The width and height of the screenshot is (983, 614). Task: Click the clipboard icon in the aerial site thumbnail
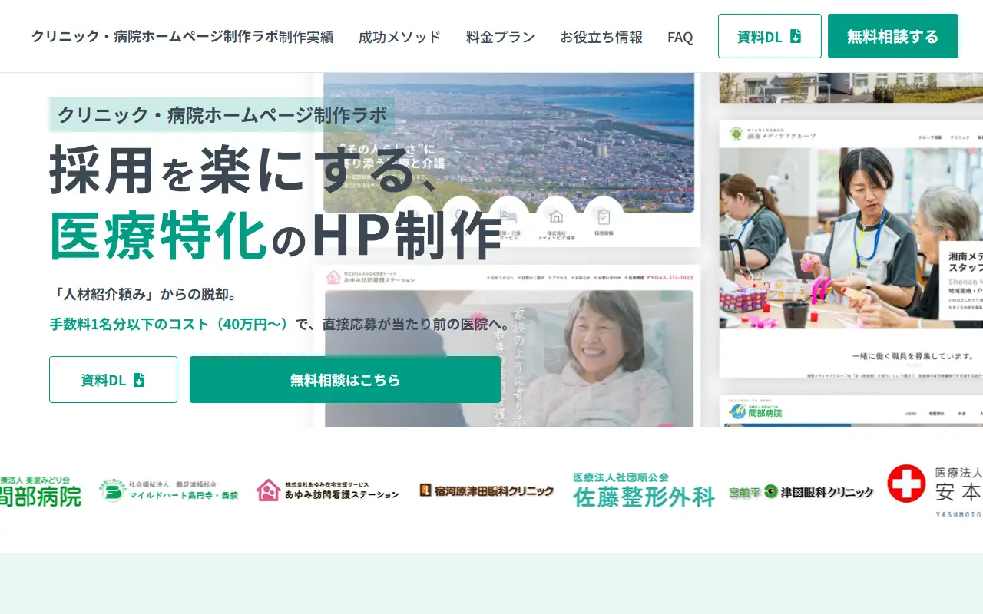click(604, 216)
